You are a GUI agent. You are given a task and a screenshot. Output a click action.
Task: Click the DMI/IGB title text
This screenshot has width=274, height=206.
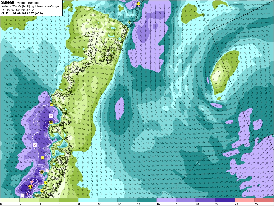coord(7,3)
